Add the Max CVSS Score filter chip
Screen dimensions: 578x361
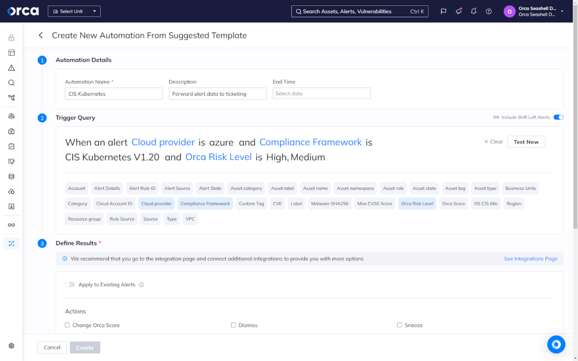point(375,204)
